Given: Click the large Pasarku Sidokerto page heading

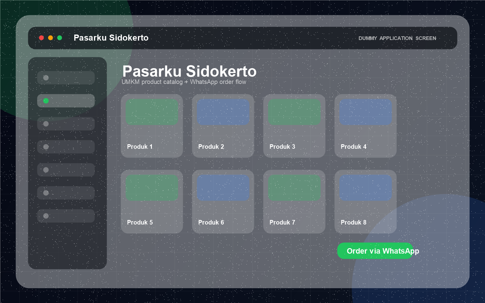Looking at the screenshot, I should 189,71.
